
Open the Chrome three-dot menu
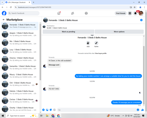tap(144, 7)
